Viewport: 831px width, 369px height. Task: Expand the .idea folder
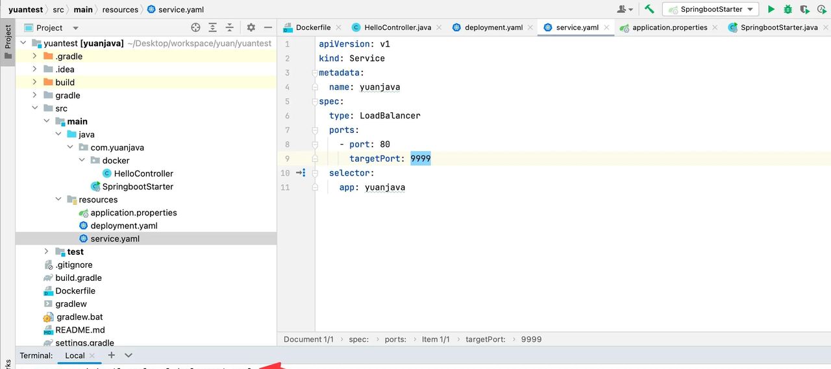pyautogui.click(x=35, y=69)
